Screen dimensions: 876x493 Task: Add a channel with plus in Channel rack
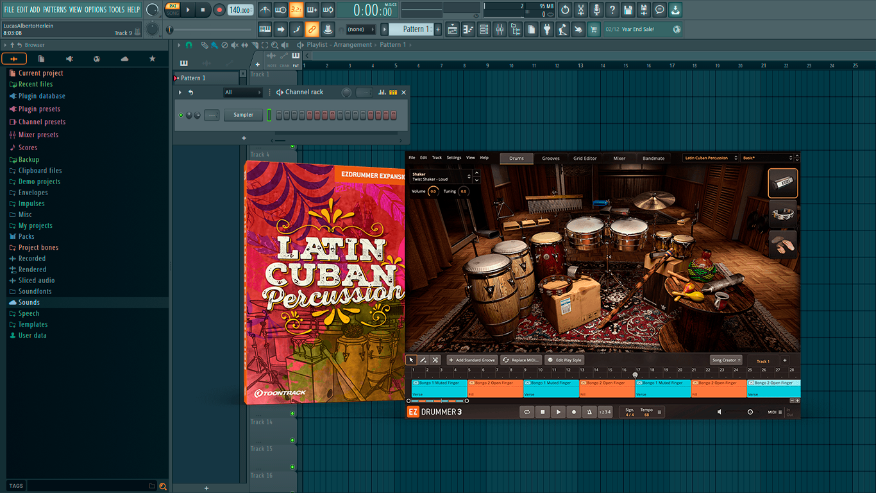244,138
